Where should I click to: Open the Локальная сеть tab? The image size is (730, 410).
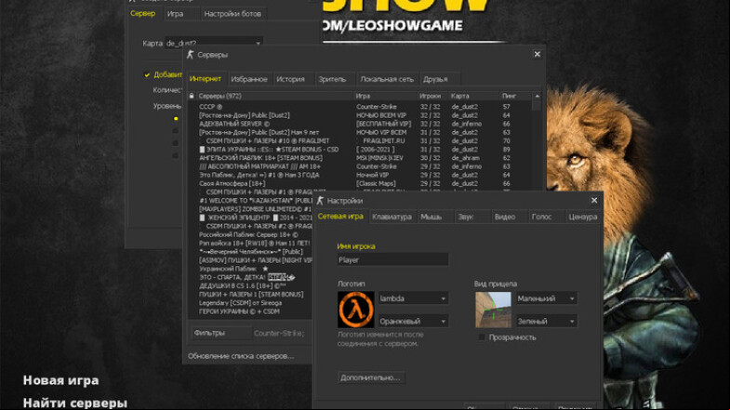pyautogui.click(x=387, y=79)
